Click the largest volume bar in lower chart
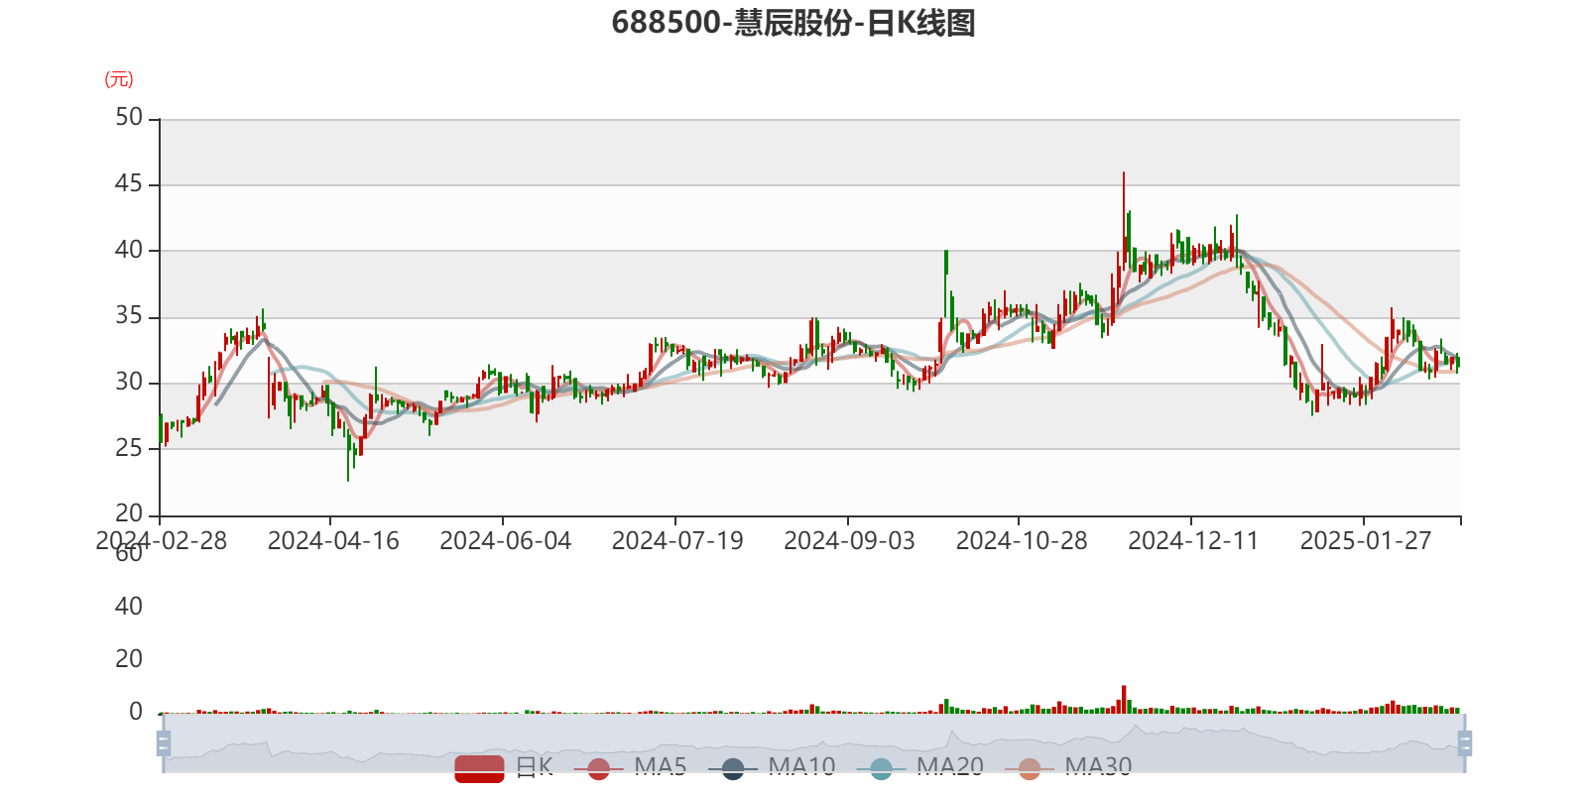The height and width of the screenshot is (793, 1587). 1124,699
